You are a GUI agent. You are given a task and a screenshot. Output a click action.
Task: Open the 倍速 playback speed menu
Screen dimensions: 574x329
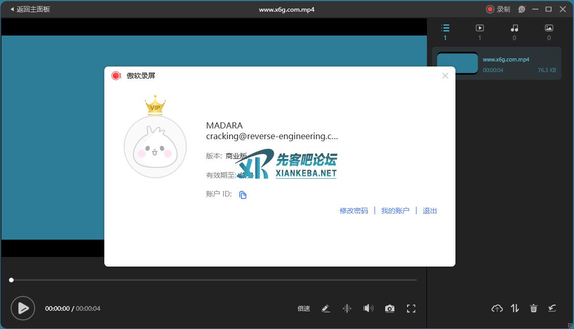pyautogui.click(x=304, y=309)
